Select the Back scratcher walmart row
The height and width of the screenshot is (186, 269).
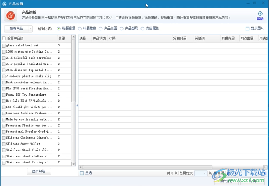[36, 83]
